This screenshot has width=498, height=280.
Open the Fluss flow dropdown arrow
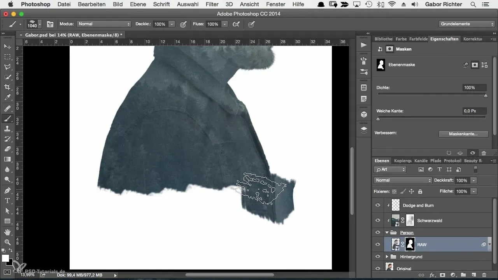[x=224, y=24]
